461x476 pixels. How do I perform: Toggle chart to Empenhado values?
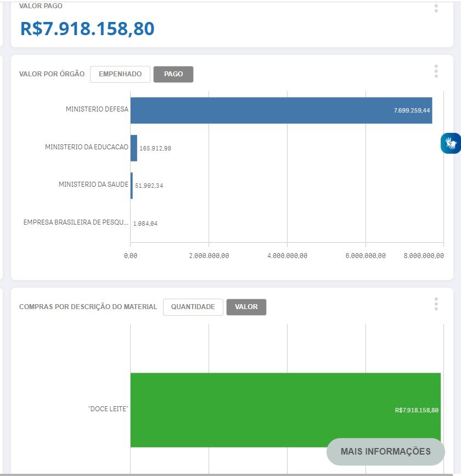click(120, 74)
